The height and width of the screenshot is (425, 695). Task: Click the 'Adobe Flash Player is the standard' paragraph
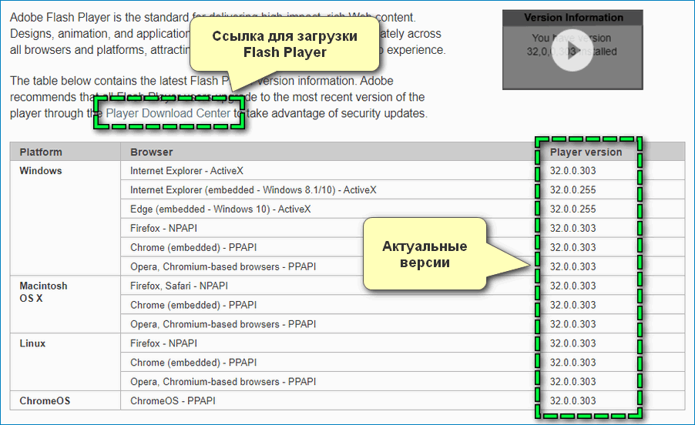228,34
